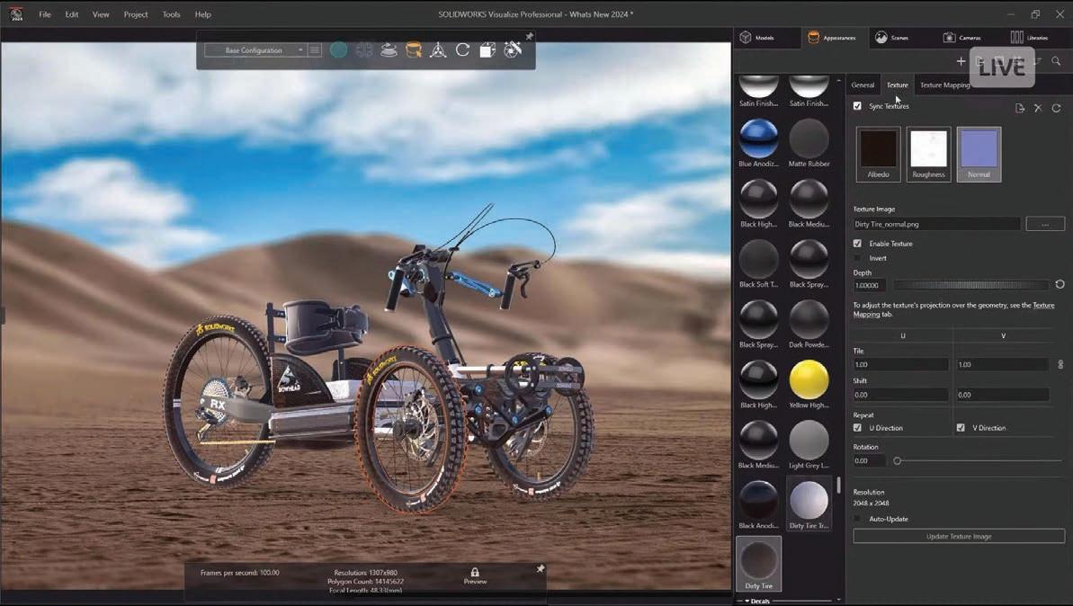Viewport: 1073px width, 606px height.
Task: Select the Roughness texture slot
Action: point(928,154)
